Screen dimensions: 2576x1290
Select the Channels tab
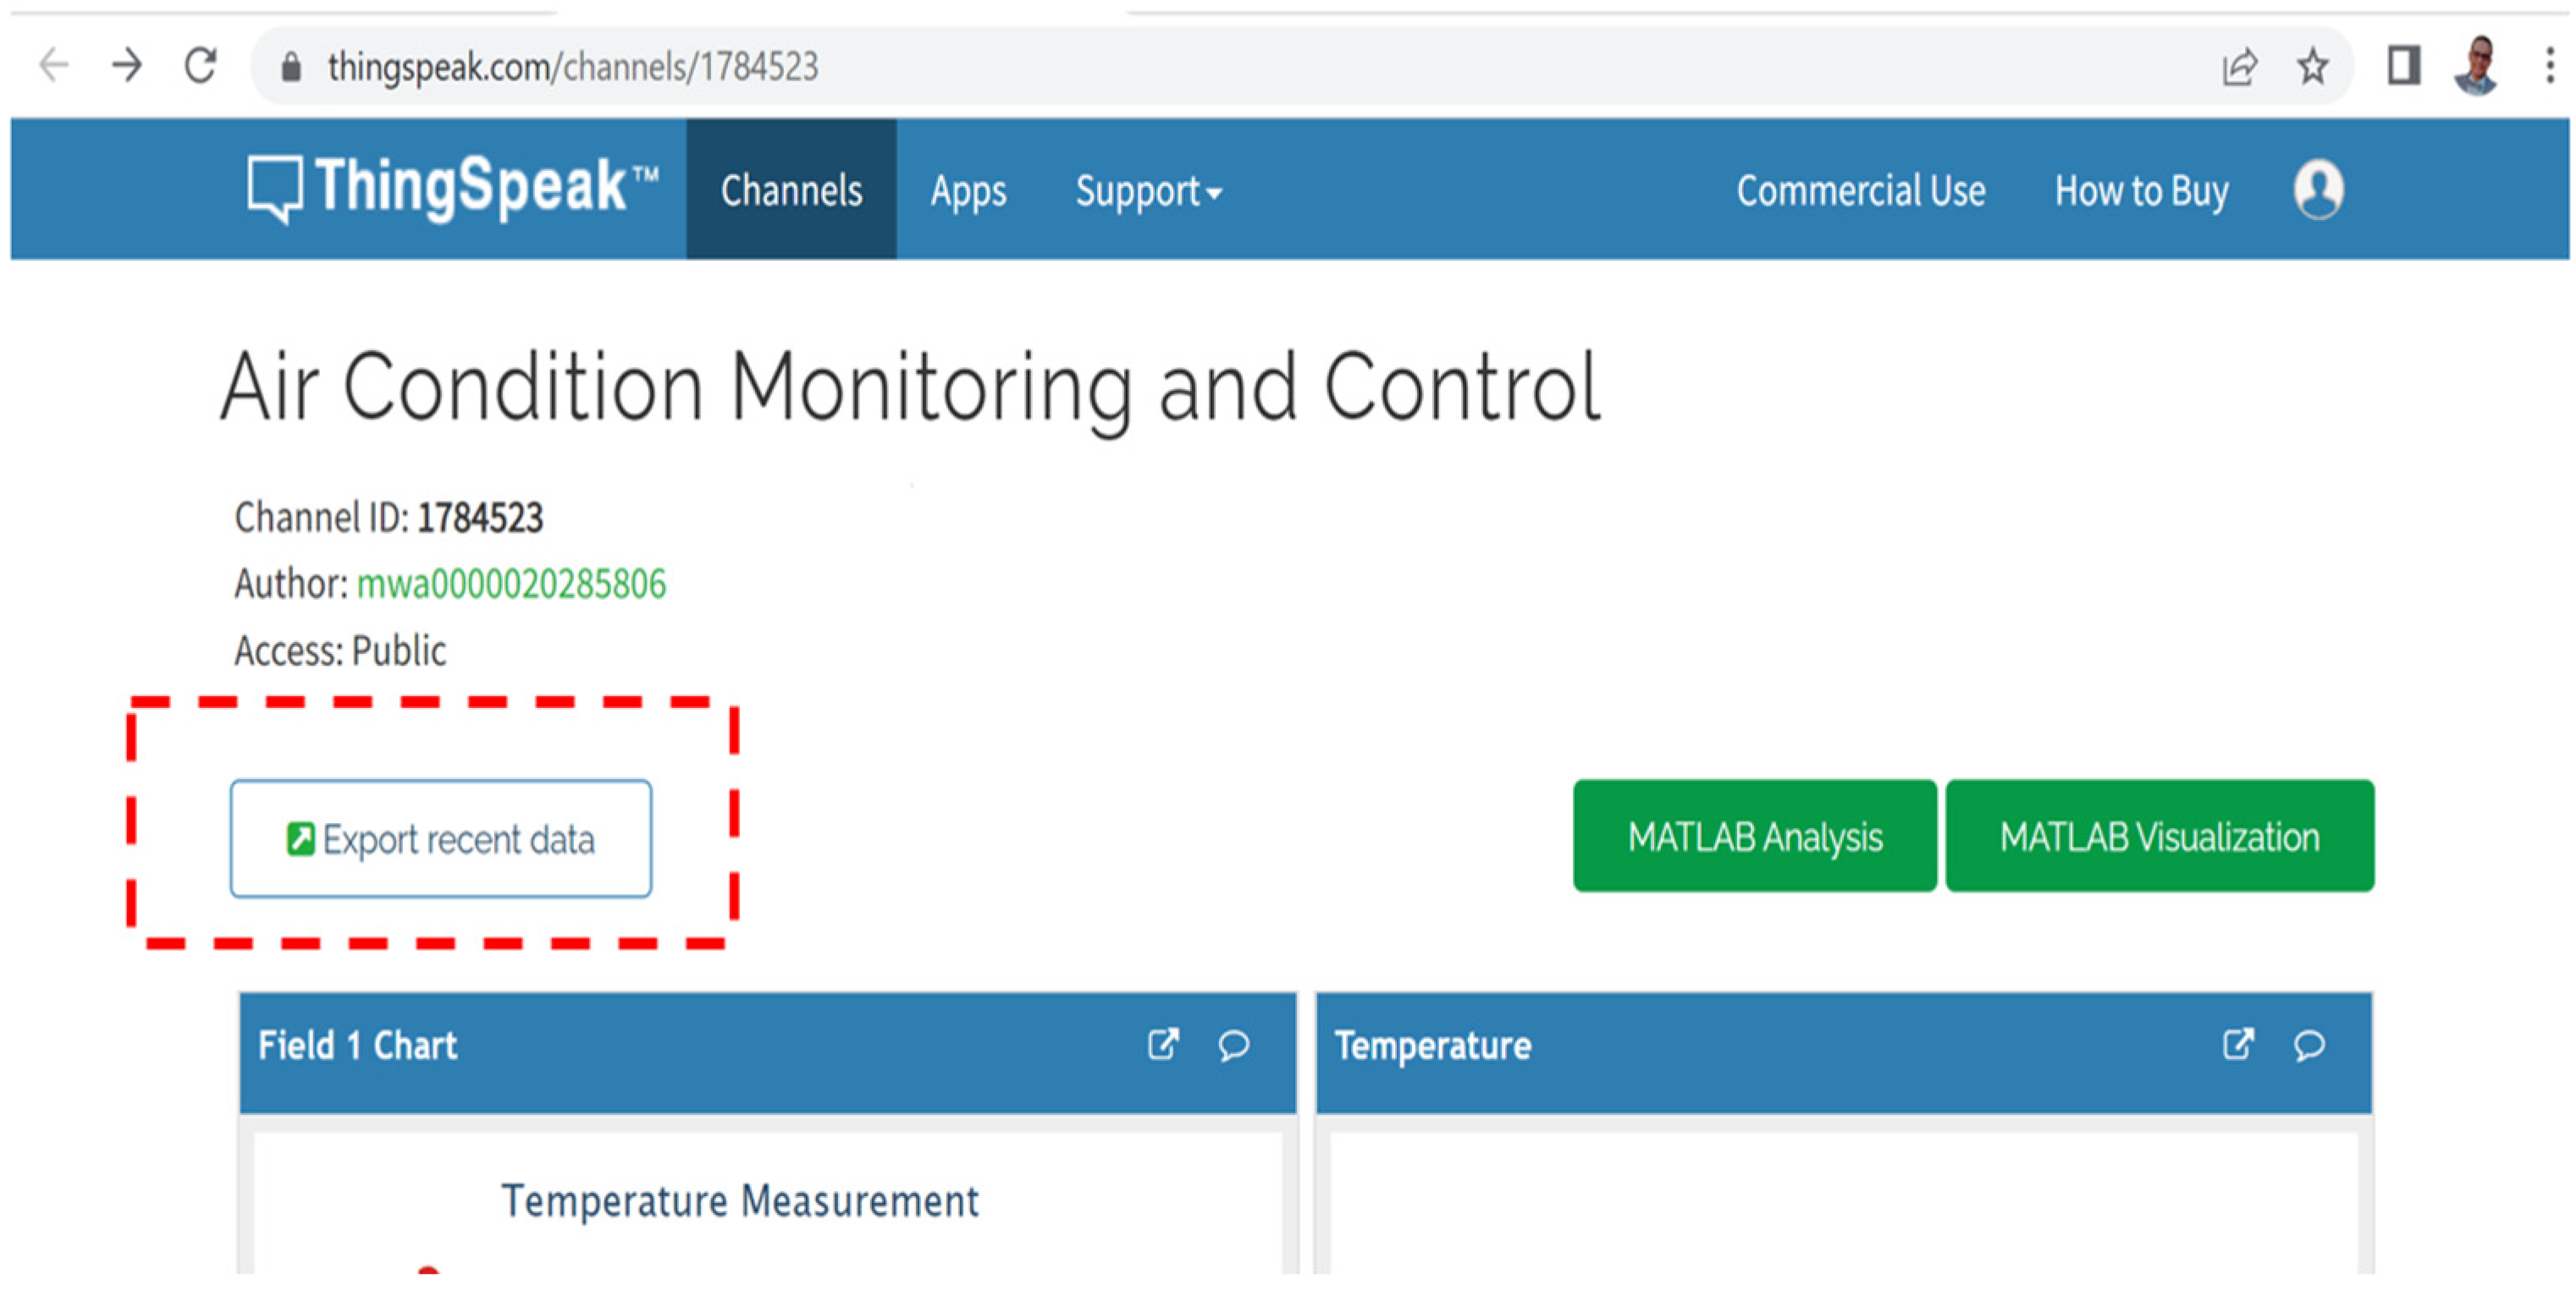tap(791, 189)
